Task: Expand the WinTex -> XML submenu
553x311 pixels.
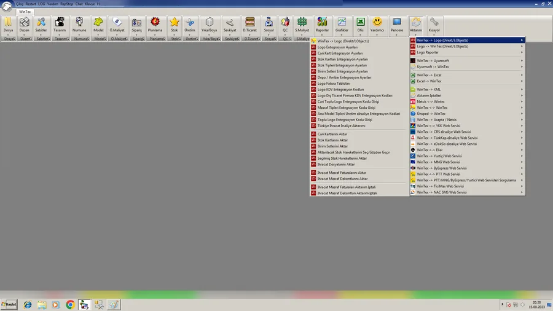Action: pyautogui.click(x=468, y=90)
